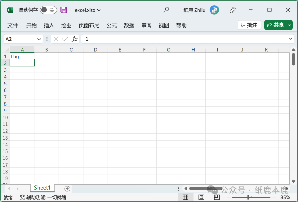Click the Insert Function fx icon
The image size is (298, 202).
(74, 39)
